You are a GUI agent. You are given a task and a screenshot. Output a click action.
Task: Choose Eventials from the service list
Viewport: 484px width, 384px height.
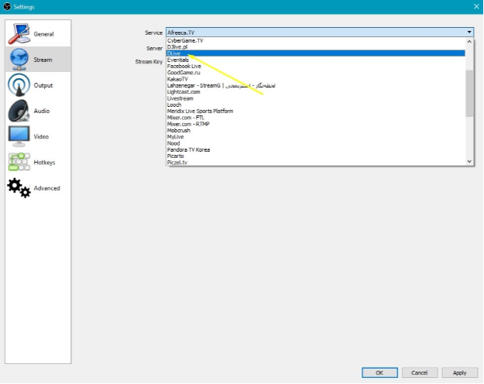[315, 60]
